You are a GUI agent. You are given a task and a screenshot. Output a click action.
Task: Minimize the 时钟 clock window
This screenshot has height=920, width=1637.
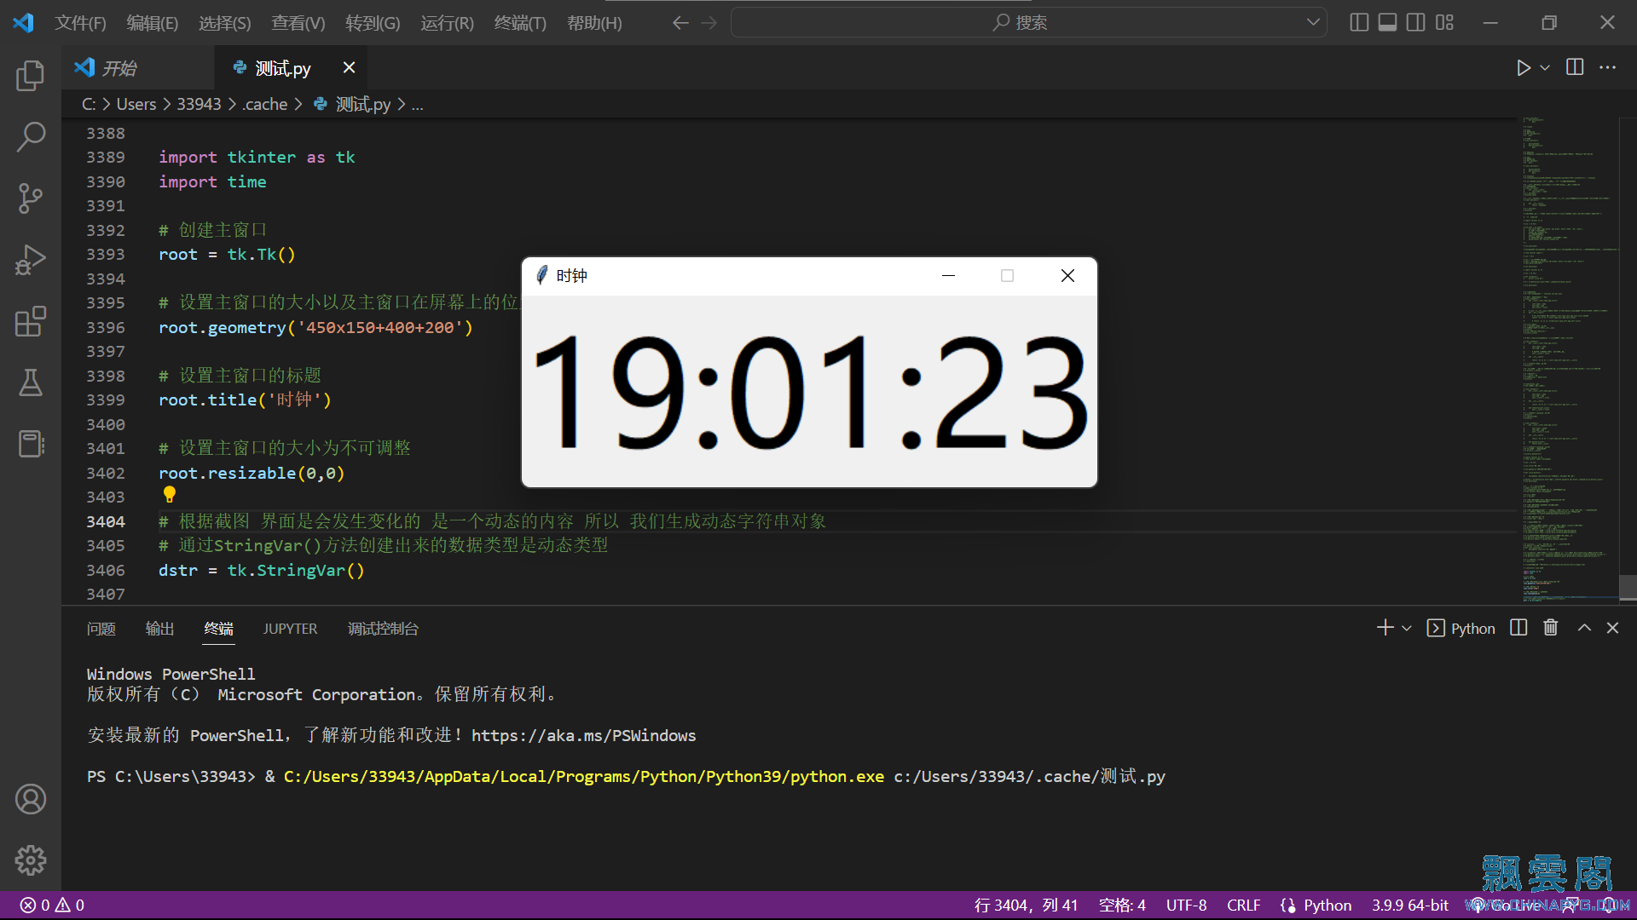click(x=948, y=275)
